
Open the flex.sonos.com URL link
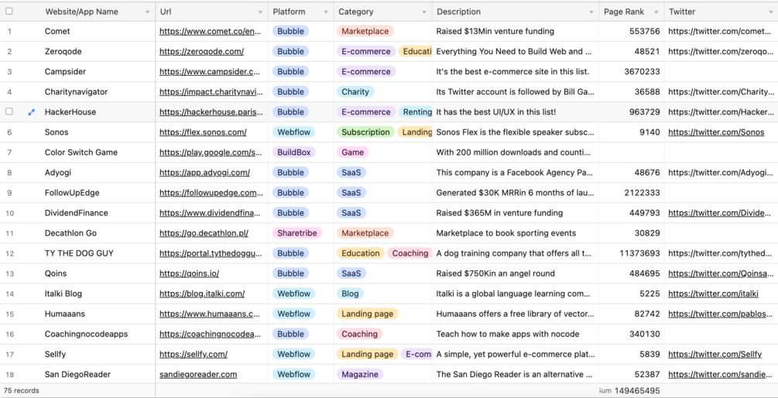(x=203, y=132)
